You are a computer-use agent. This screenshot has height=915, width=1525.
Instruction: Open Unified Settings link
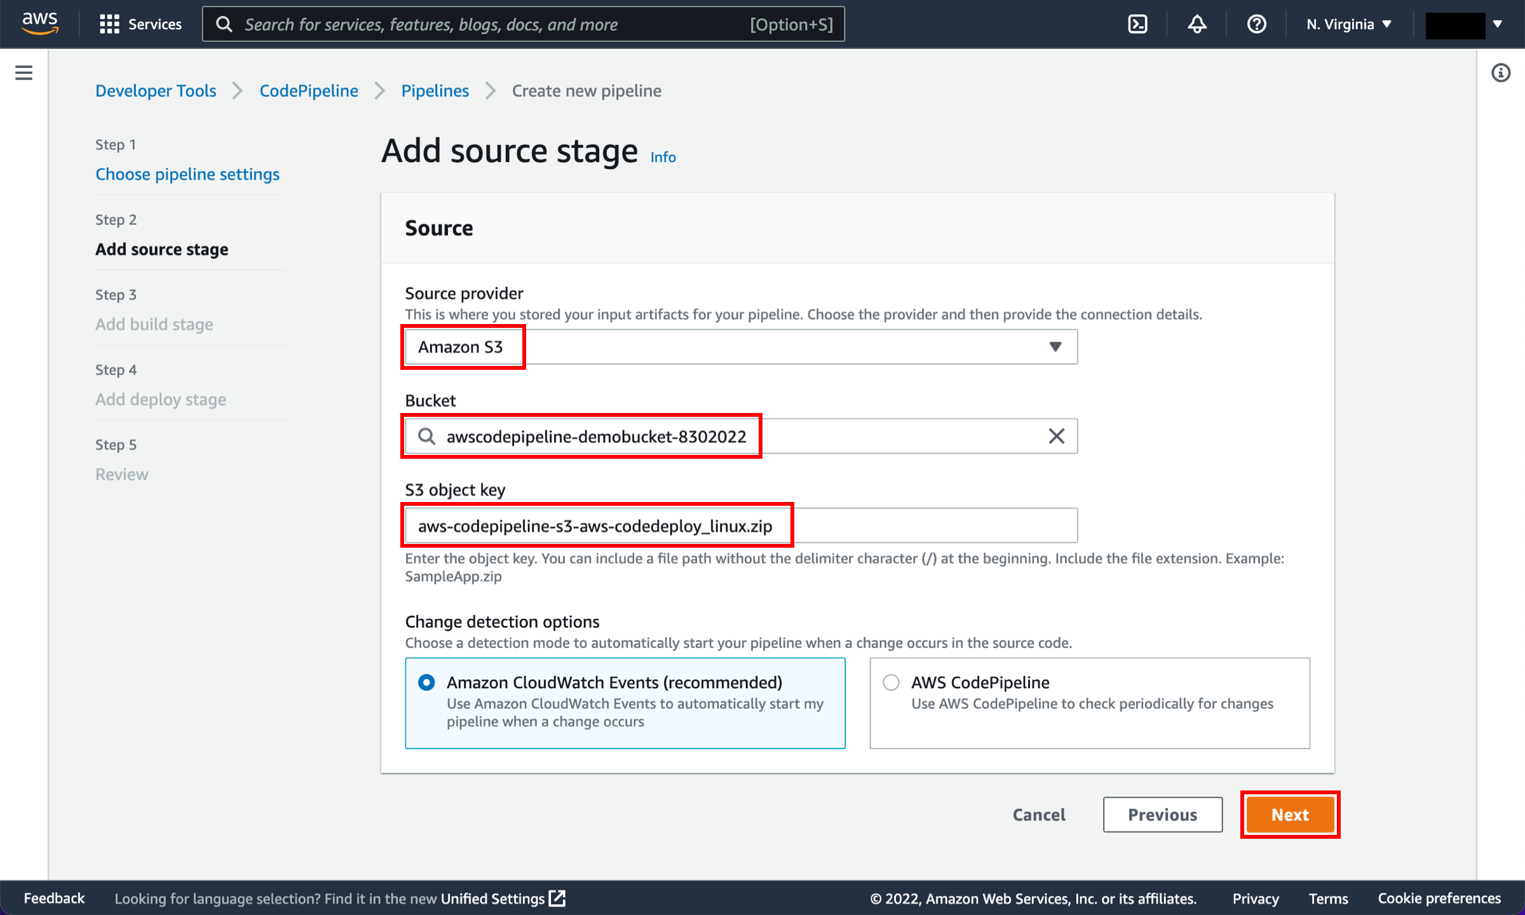coord(492,898)
